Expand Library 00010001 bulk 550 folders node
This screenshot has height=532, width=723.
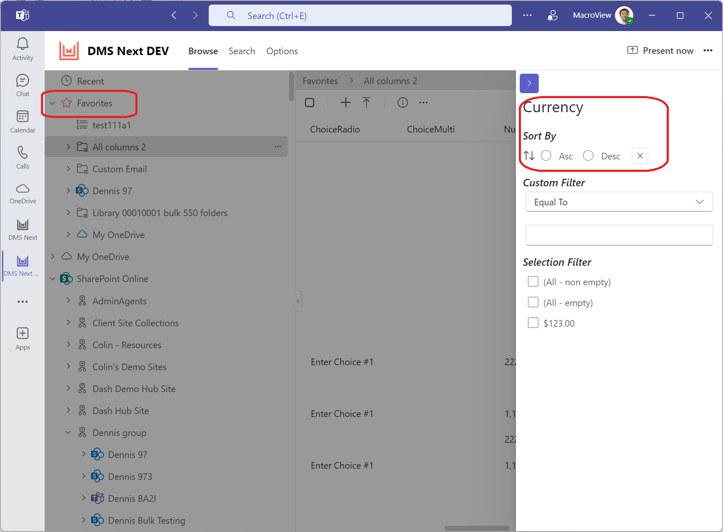[x=68, y=212]
